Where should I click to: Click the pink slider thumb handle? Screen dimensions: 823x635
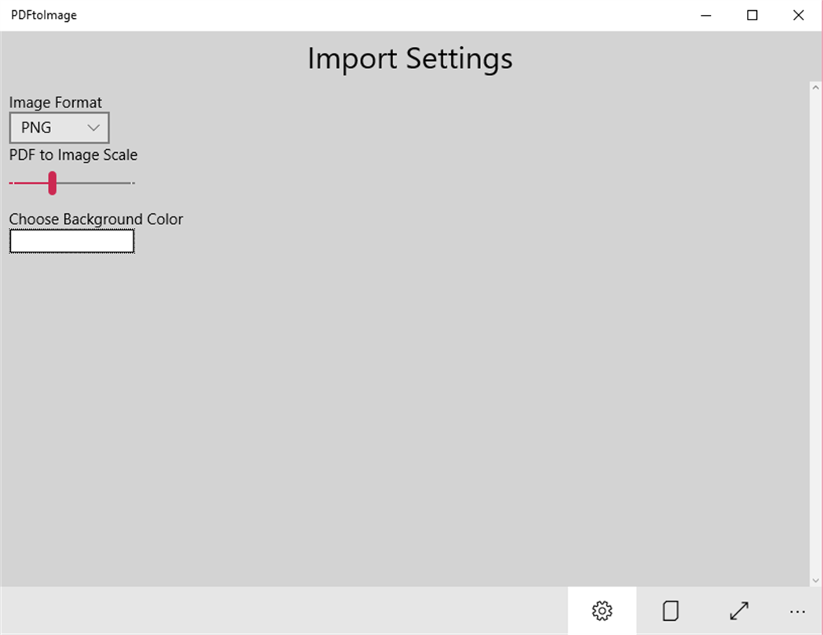pyautogui.click(x=52, y=183)
